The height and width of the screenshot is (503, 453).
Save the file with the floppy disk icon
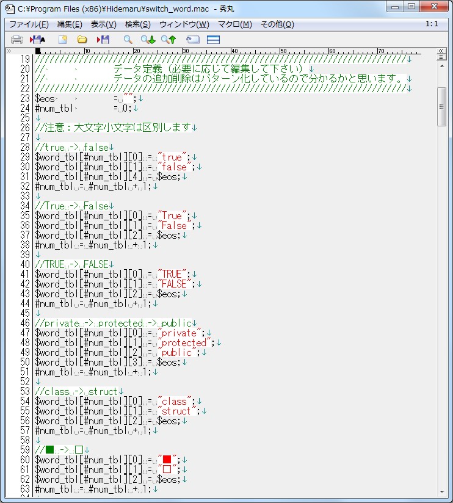103,40
